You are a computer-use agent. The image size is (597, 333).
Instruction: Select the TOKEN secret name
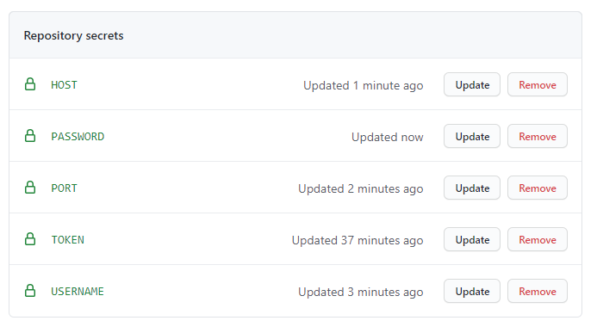tap(68, 240)
